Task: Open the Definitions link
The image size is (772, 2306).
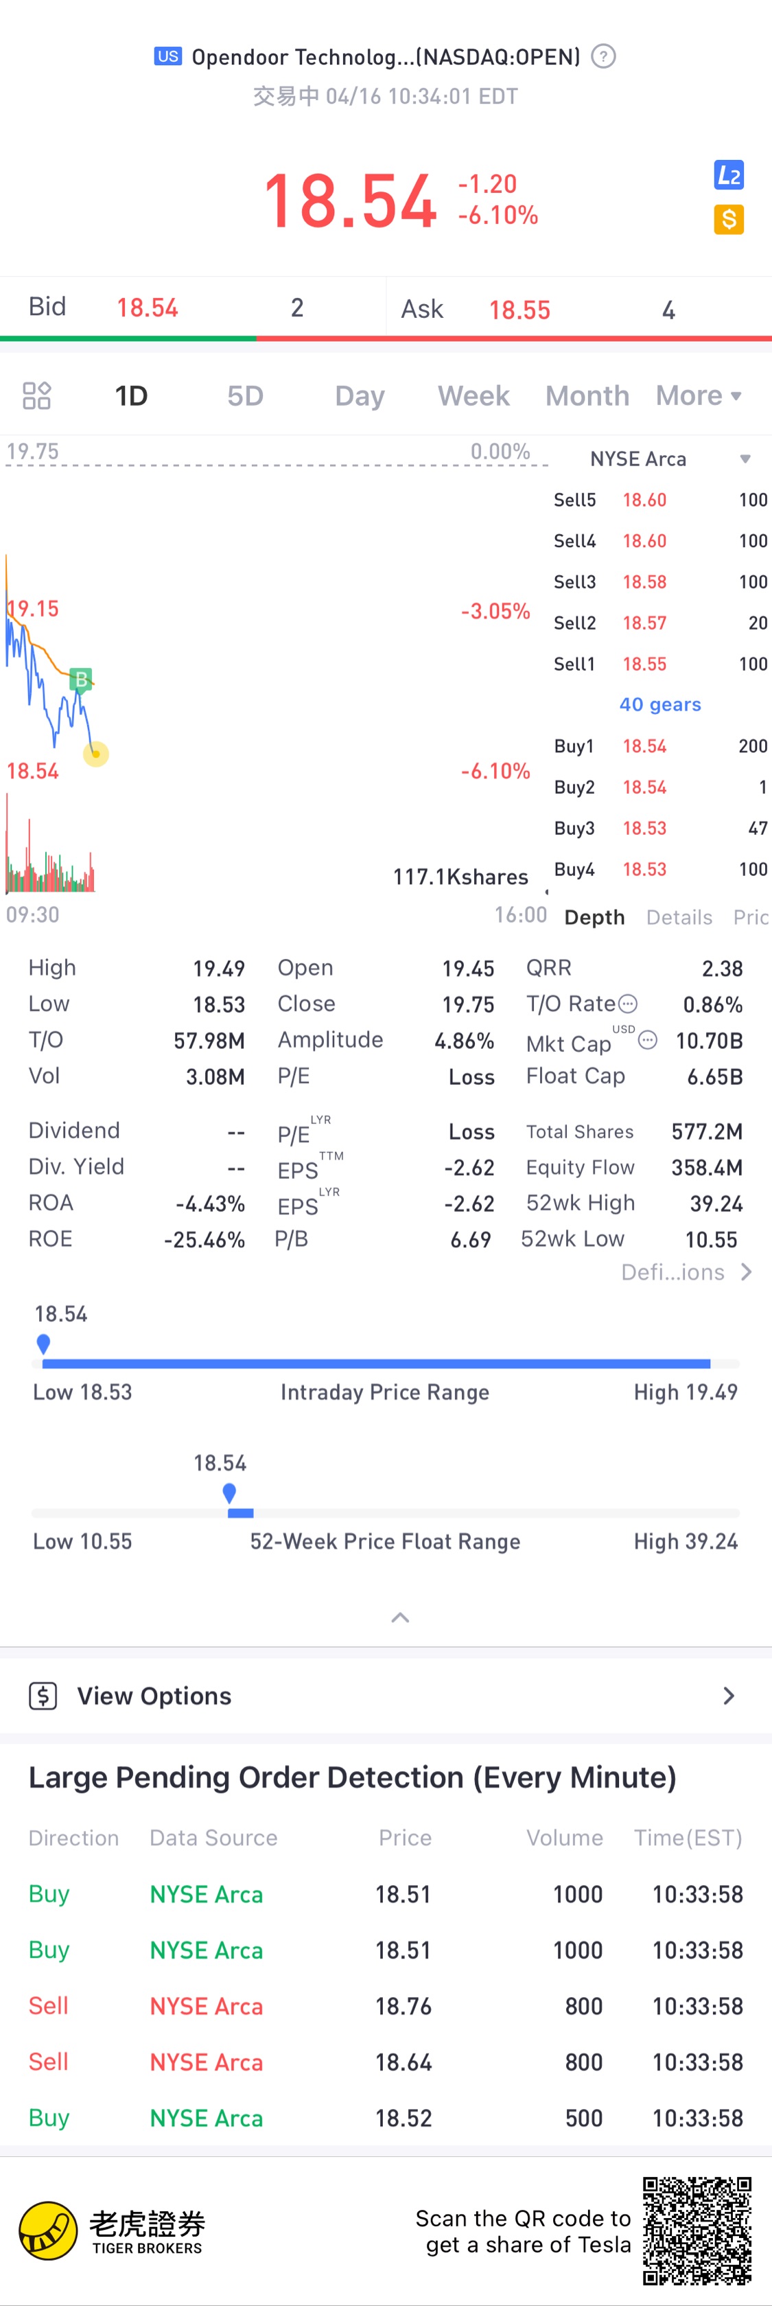Action: point(686,1272)
